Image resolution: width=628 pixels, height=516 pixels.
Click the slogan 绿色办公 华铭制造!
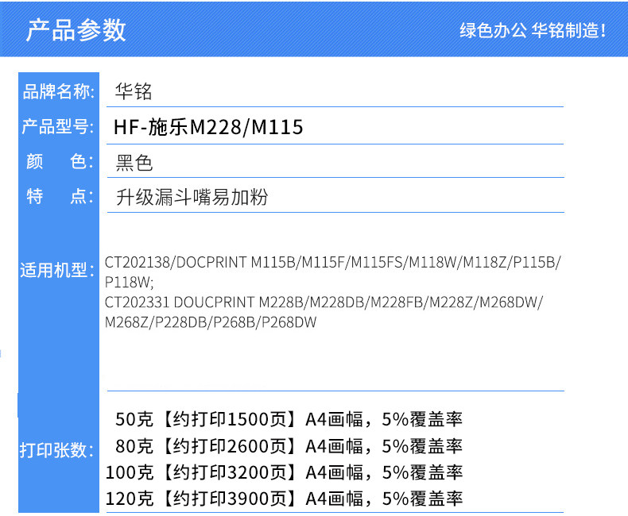click(x=533, y=30)
